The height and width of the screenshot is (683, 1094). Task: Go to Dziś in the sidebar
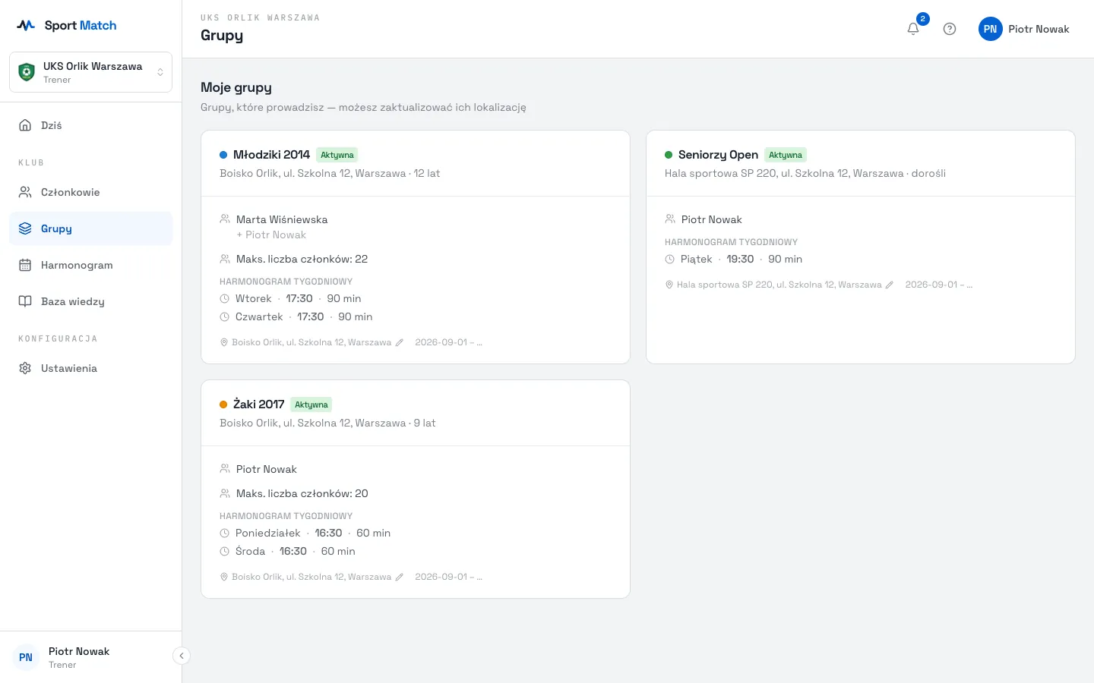[x=91, y=125]
